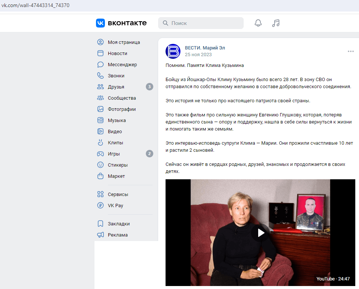Open Клипы section
The width and height of the screenshot is (359, 289).
(115, 142)
